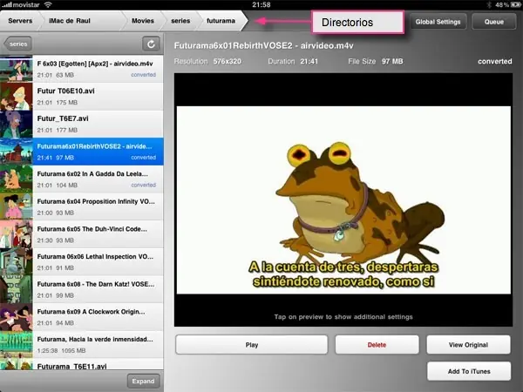
Task: Select F 6x03 [Egotten] [Apx2] file
Action: pos(82,69)
